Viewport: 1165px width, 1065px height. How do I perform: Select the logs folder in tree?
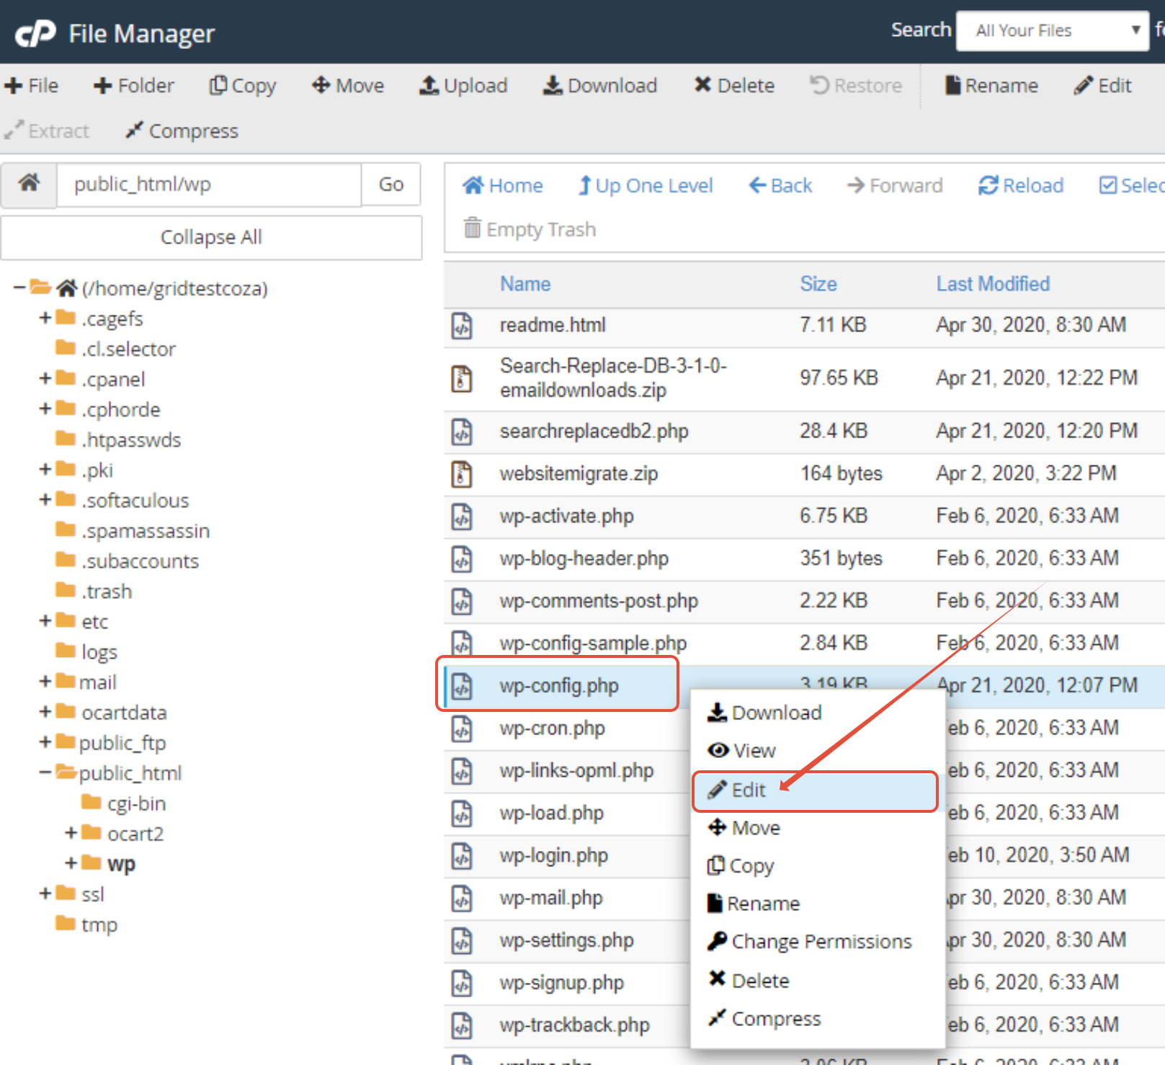click(x=99, y=652)
